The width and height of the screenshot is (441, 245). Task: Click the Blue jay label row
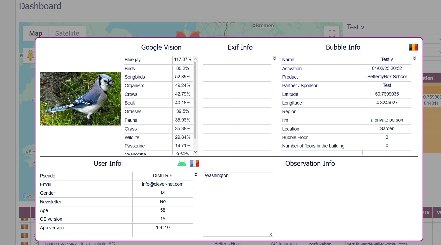pos(133,60)
